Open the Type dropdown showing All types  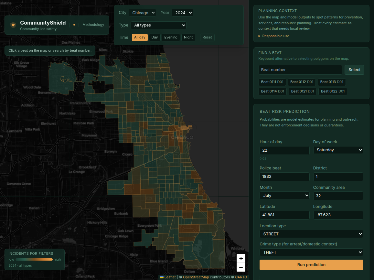click(x=159, y=25)
